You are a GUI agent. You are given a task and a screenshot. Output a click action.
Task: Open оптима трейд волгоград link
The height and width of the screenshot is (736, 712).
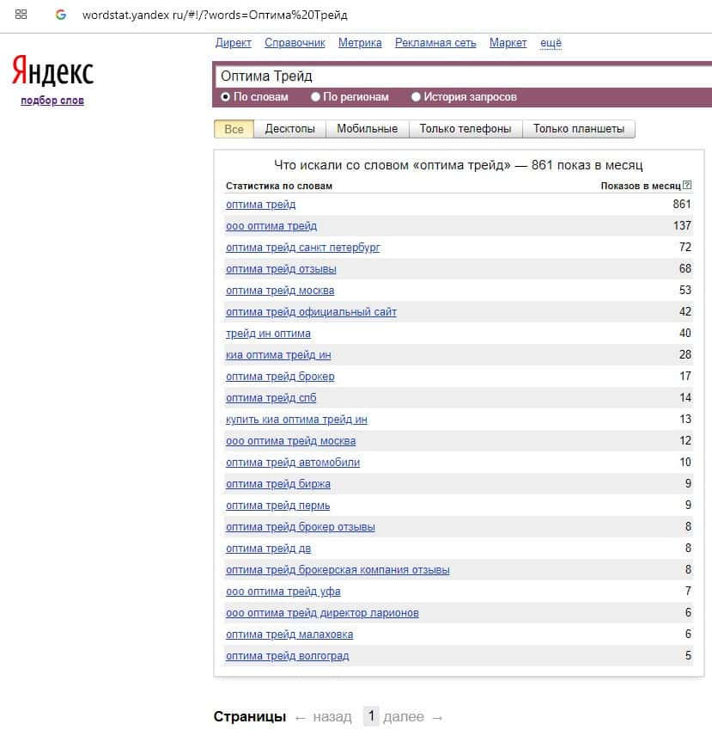[x=288, y=656]
